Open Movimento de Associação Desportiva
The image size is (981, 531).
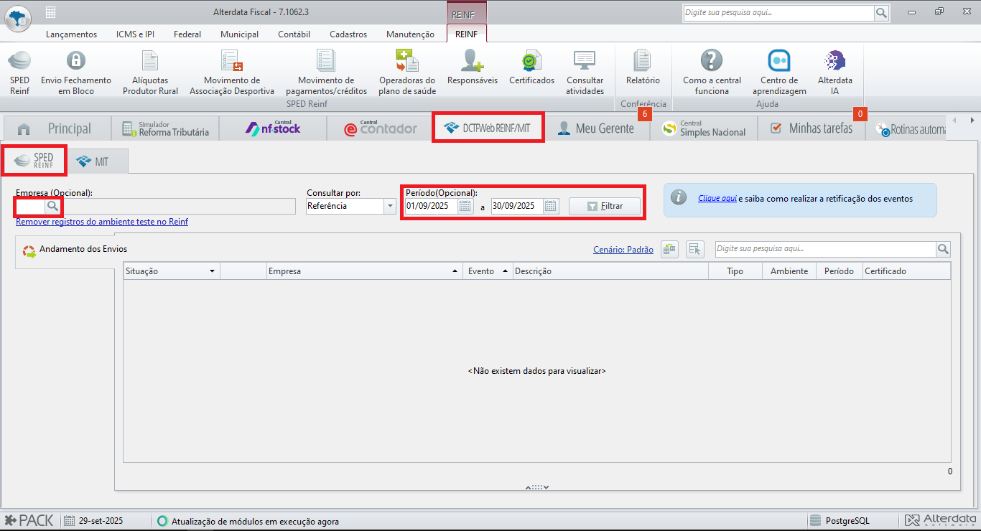pyautogui.click(x=232, y=72)
